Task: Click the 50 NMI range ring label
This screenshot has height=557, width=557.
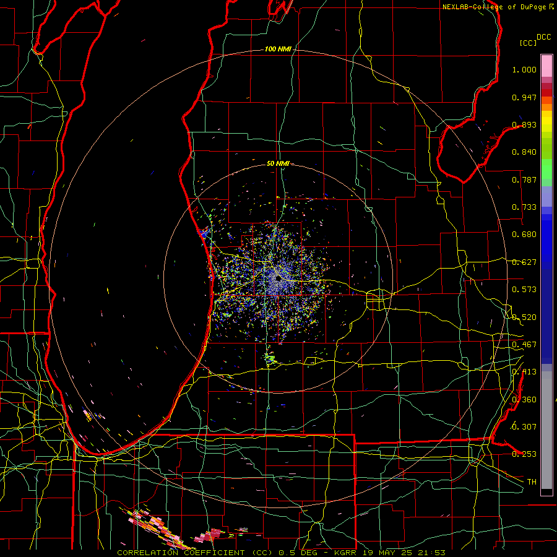Action: tap(278, 163)
